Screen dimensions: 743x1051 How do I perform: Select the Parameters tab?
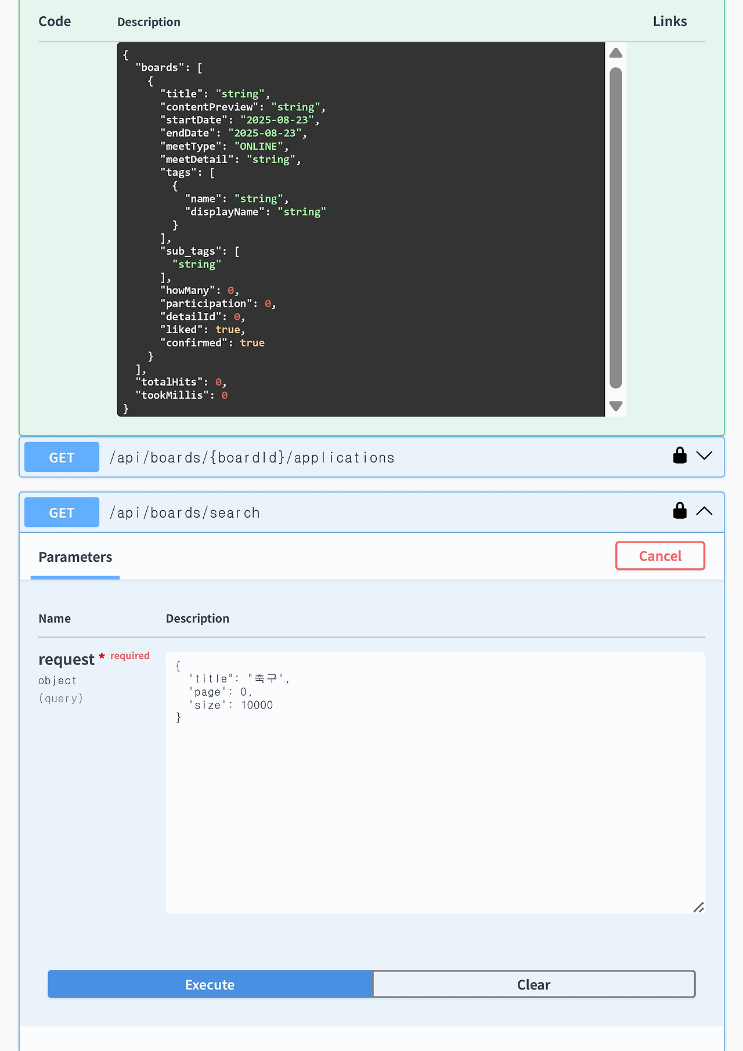pos(75,557)
